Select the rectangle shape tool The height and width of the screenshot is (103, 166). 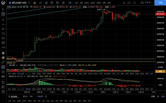point(3,34)
